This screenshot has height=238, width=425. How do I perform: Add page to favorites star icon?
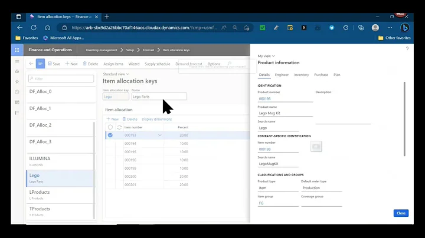tap(246, 28)
